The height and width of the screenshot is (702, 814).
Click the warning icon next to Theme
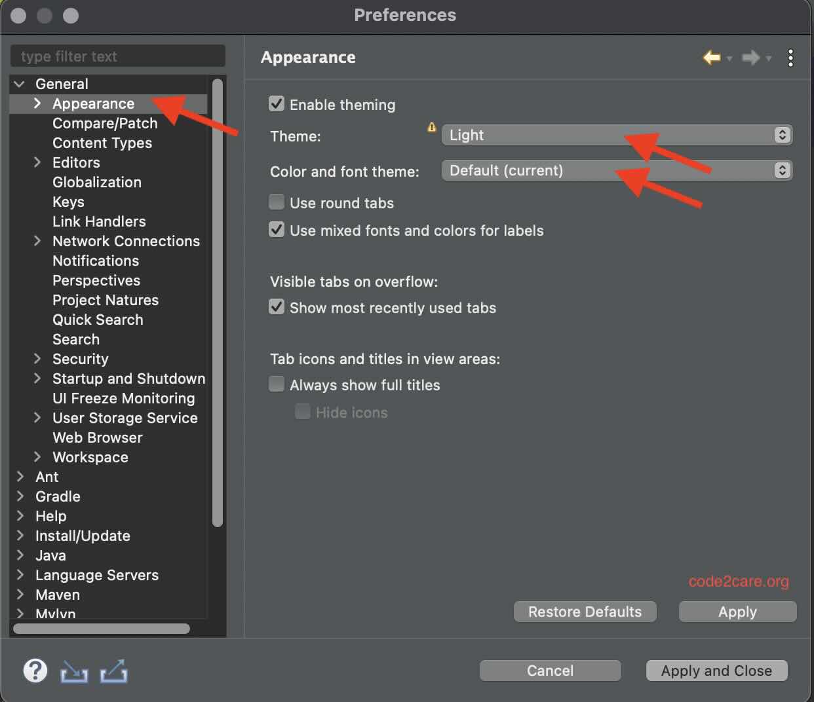(x=431, y=127)
